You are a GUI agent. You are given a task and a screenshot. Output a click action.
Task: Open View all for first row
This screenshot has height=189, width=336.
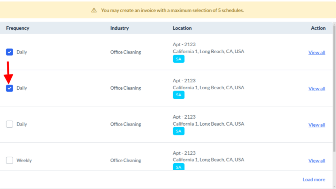[317, 52]
